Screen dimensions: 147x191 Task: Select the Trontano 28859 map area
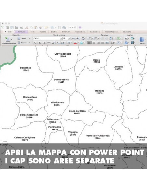coord(100,92)
